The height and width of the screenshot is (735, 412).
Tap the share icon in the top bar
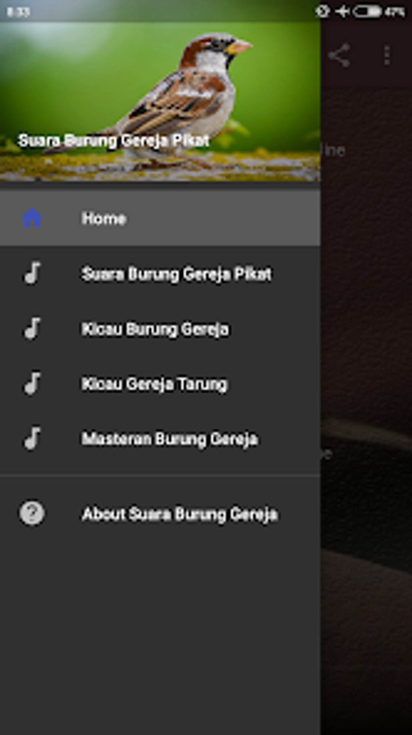(339, 55)
